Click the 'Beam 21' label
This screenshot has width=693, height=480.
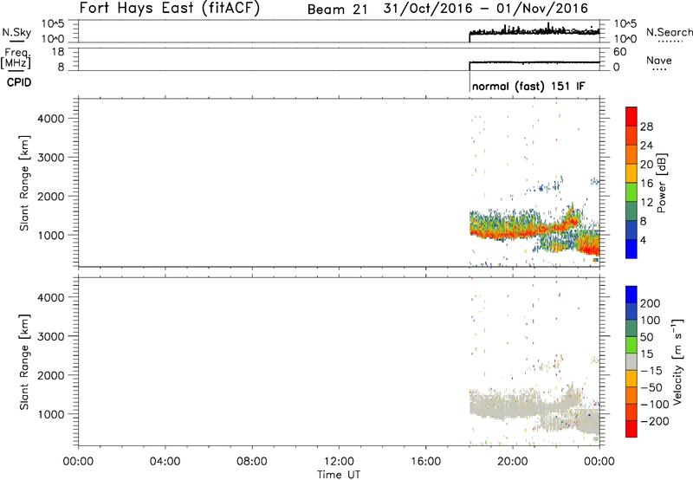(337, 10)
